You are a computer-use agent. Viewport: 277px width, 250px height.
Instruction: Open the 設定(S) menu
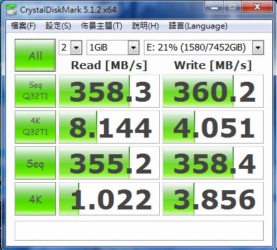58,26
